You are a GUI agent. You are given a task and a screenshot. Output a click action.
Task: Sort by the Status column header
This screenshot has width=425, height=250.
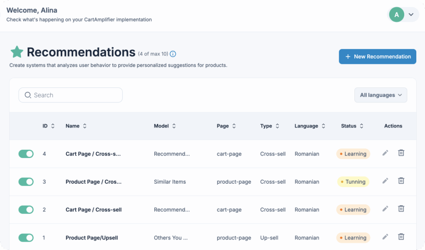[x=352, y=126]
